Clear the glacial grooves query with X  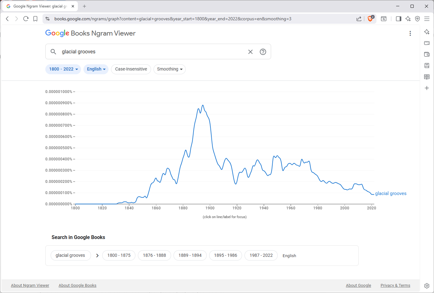250,52
